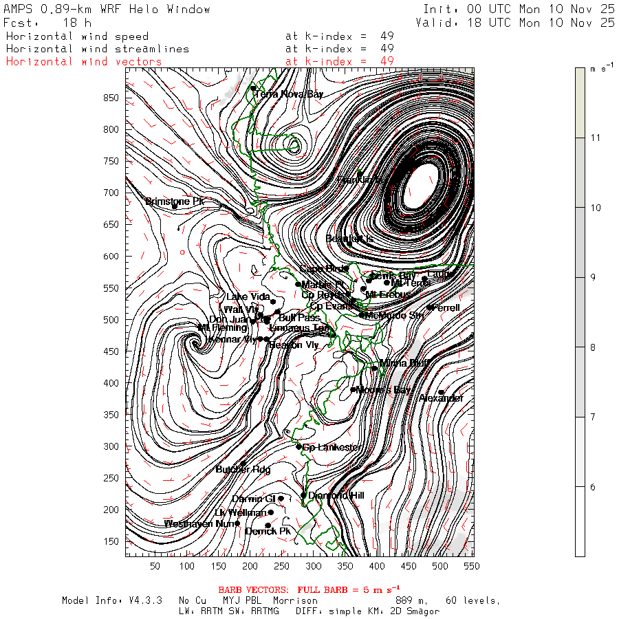Click the 8 m/s colorbar tick label
This screenshot has width=619, height=619.
coord(593,347)
